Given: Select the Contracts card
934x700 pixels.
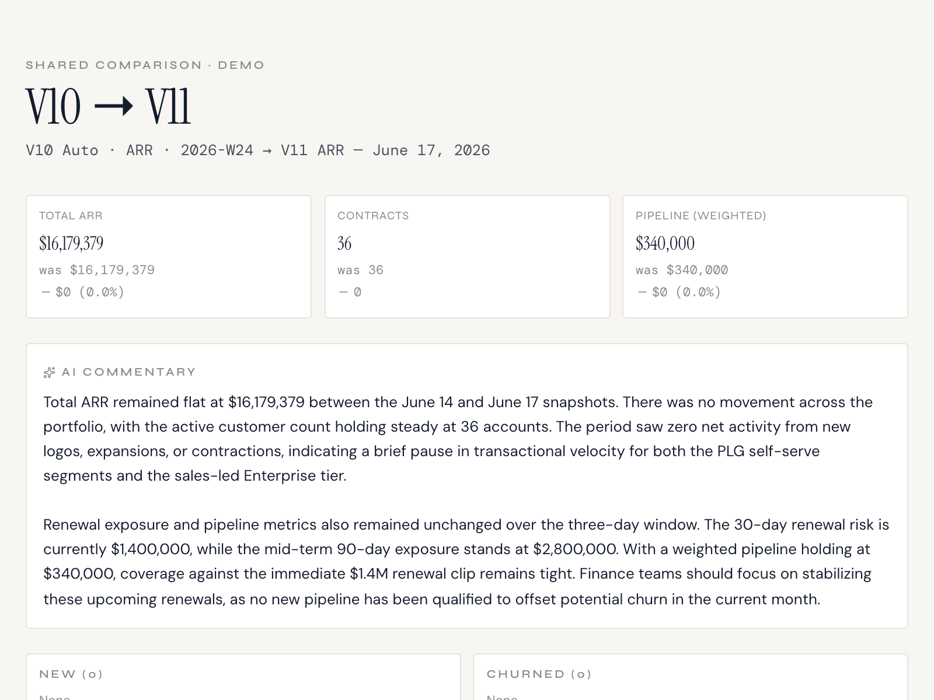Looking at the screenshot, I should tap(468, 257).
